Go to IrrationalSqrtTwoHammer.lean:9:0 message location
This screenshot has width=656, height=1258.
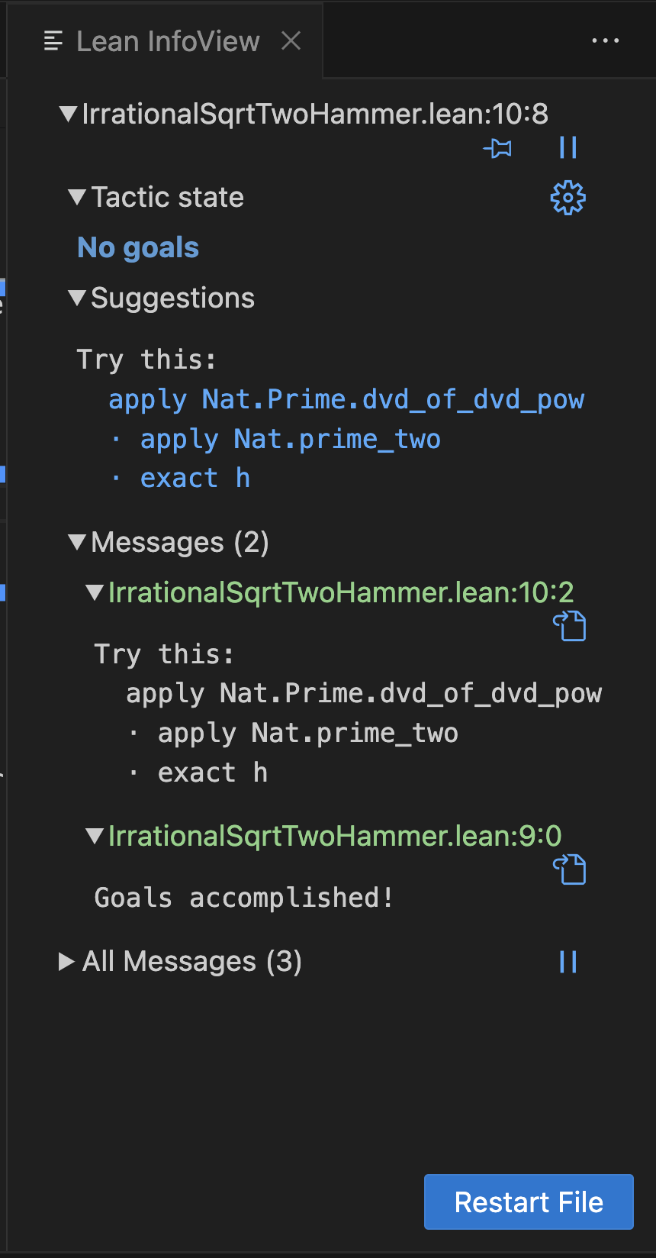click(x=334, y=836)
